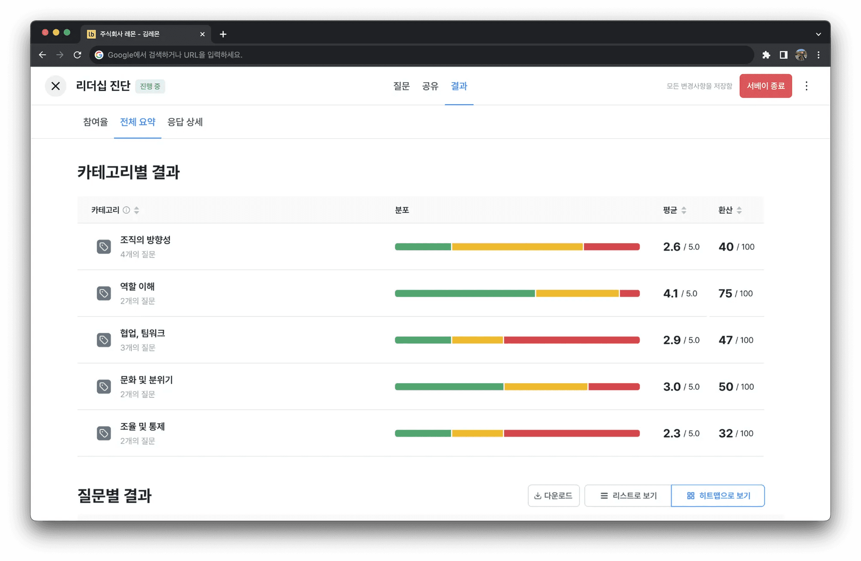Click the info icon next to 카테고리

[x=126, y=210]
